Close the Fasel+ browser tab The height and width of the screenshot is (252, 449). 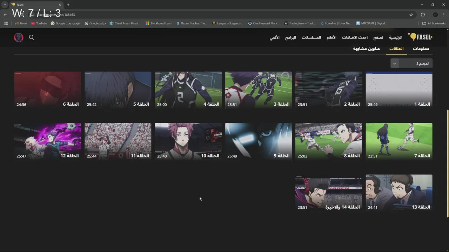60,5
